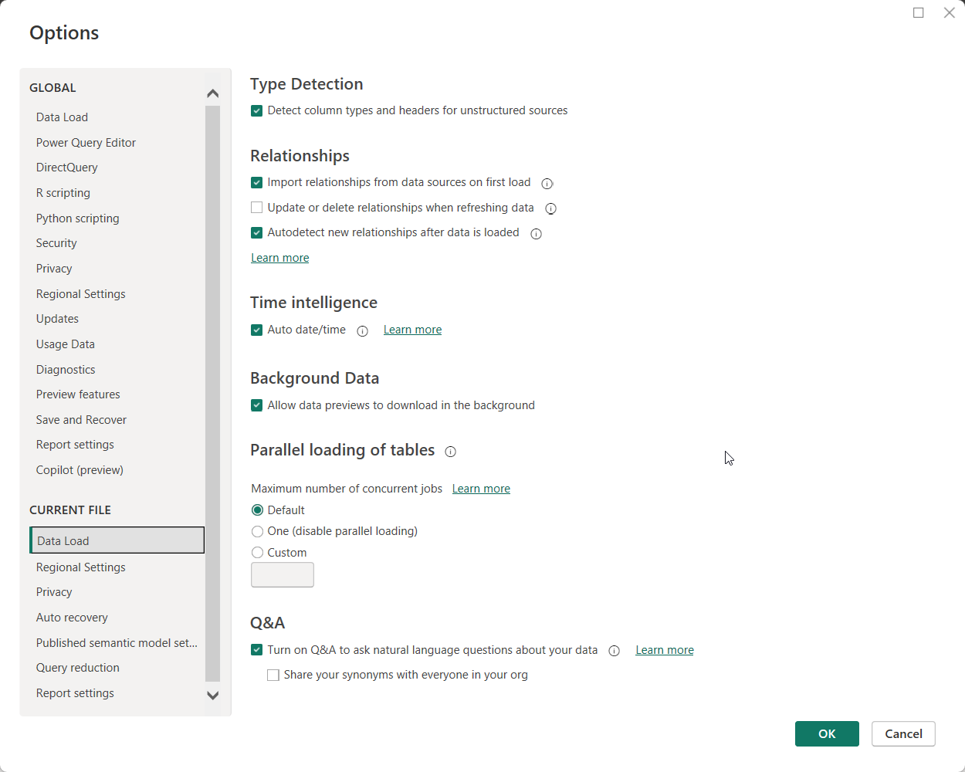Click the Cancel button
The width and height of the screenshot is (965, 772).
[903, 733]
